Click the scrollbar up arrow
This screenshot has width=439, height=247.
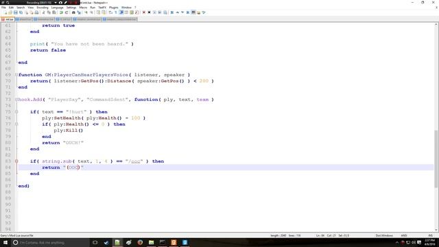pos(436,25)
